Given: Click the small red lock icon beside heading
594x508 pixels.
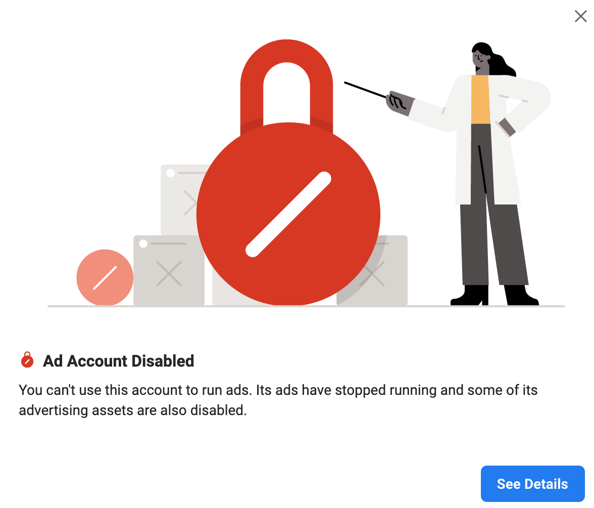Looking at the screenshot, I should [27, 361].
